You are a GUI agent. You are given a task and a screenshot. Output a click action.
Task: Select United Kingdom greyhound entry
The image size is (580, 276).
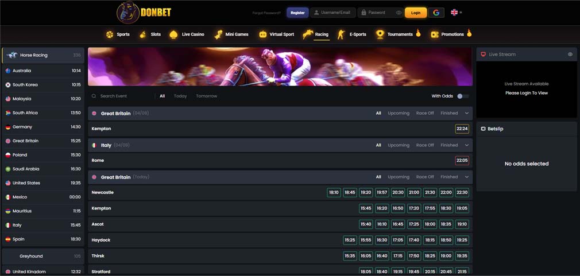[x=43, y=271]
